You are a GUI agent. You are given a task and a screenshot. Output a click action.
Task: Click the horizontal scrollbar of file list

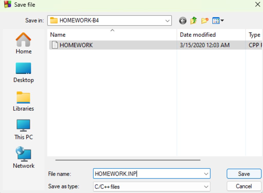pos(128,160)
